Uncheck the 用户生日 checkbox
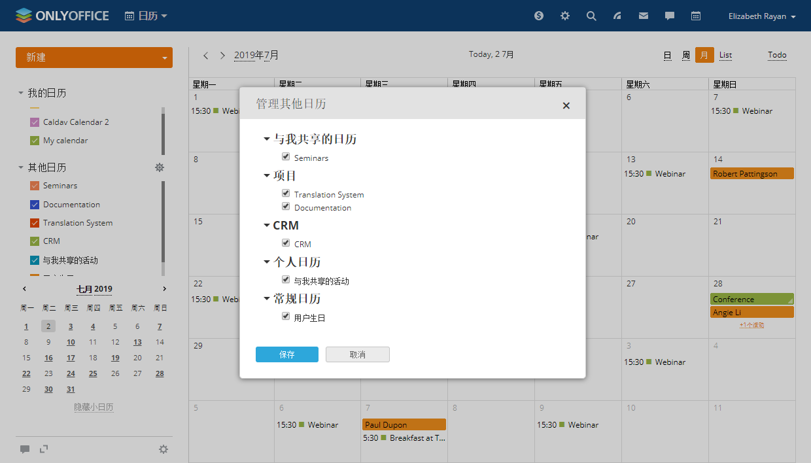811x463 pixels. [x=286, y=317]
